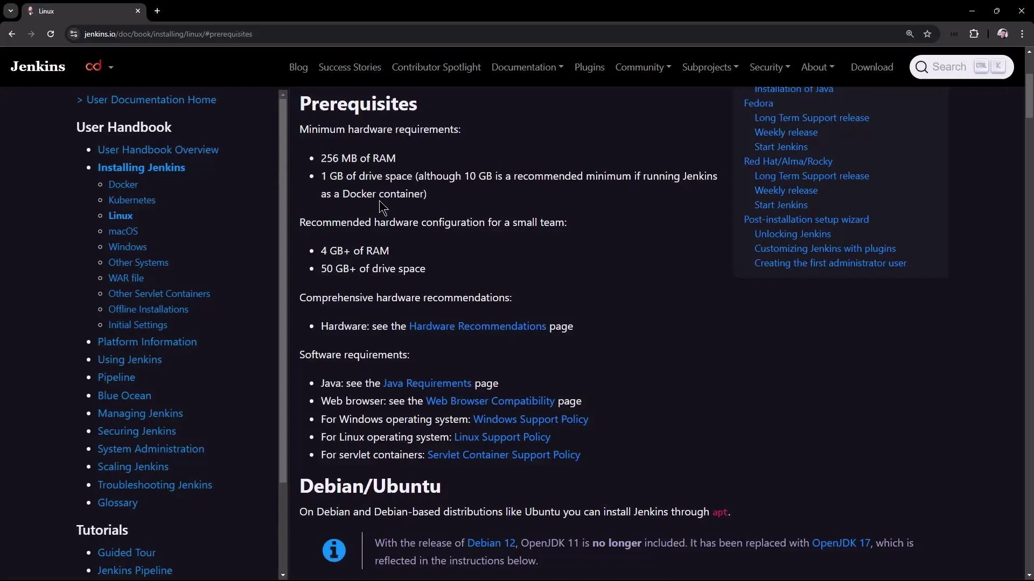Click the Download link in navigation
1034x581 pixels.
pos(872,67)
